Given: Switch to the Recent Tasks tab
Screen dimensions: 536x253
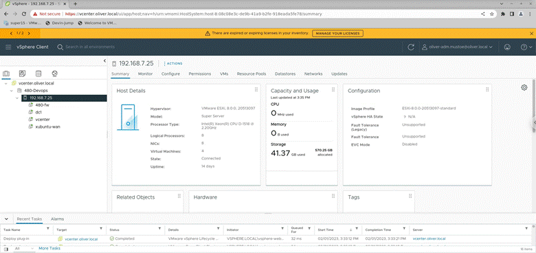Looking at the screenshot, I should [30, 219].
